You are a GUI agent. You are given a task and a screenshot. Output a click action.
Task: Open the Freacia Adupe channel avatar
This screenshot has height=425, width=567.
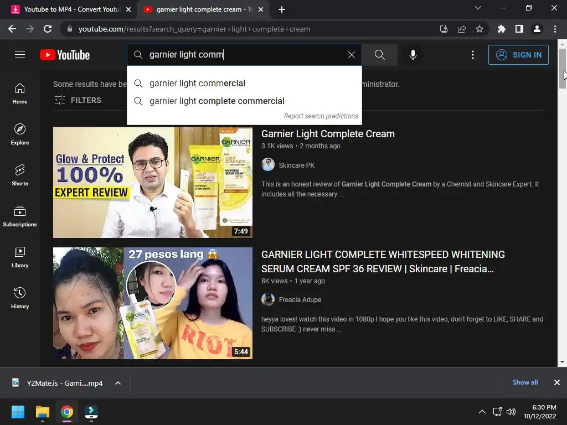pyautogui.click(x=268, y=299)
